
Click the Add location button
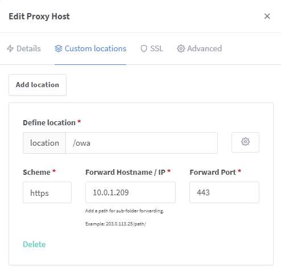pos(38,85)
